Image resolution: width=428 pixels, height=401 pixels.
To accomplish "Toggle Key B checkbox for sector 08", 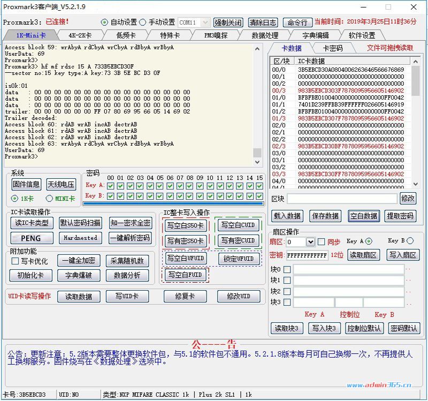I will (x=190, y=196).
